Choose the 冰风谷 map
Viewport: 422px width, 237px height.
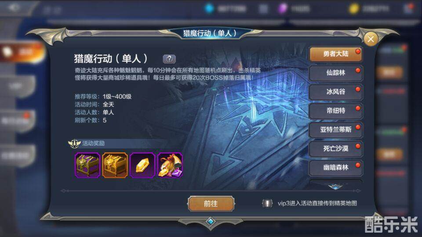coord(336,92)
